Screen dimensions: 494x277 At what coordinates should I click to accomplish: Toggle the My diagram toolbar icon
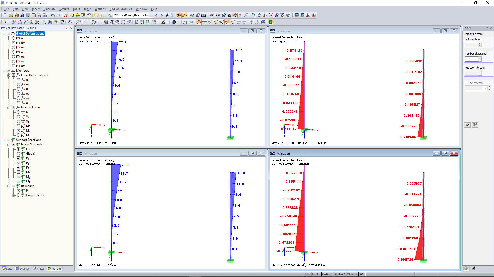pos(227,22)
